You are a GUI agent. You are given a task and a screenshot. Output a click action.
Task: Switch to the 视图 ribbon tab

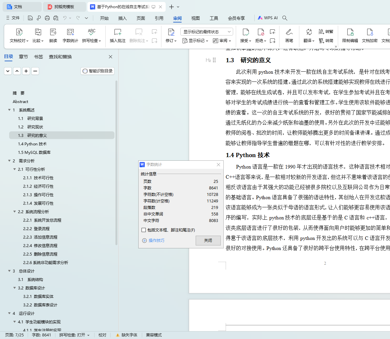coord(196,18)
